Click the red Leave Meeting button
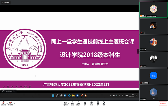This screenshot has width=168, height=106. pos(163,103)
